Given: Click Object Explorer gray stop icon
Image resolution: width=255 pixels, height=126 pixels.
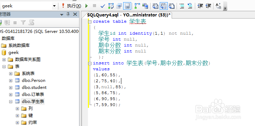Looking at the screenshot, I should pos(15,23).
